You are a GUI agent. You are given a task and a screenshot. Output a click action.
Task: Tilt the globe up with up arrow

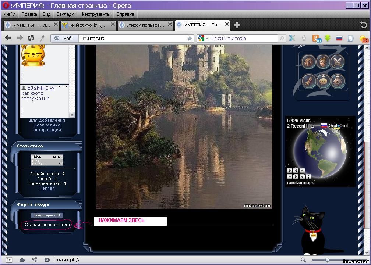(302, 170)
